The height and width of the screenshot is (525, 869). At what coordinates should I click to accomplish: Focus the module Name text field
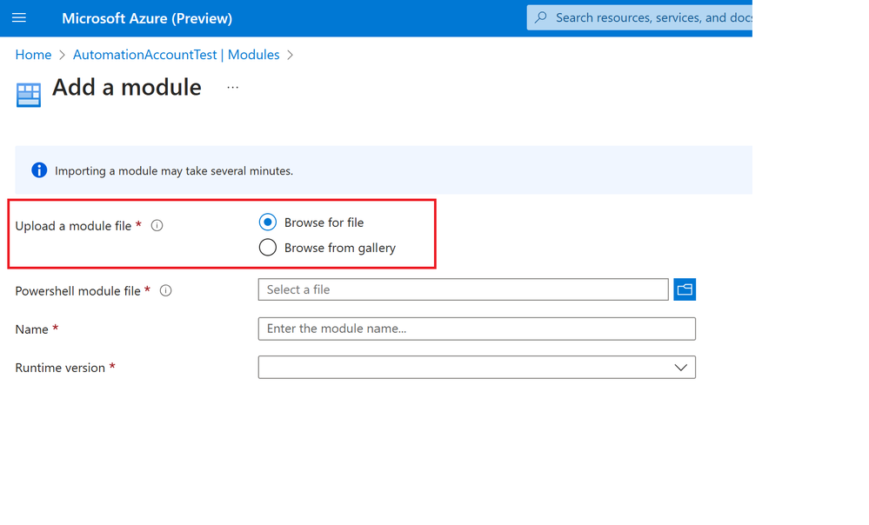coord(477,329)
